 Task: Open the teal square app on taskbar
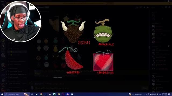click(x=54, y=94)
